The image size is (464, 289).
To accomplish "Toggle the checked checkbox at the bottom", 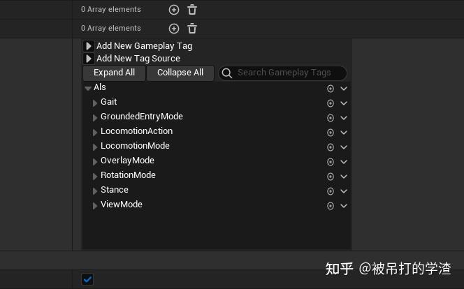I will point(87,279).
